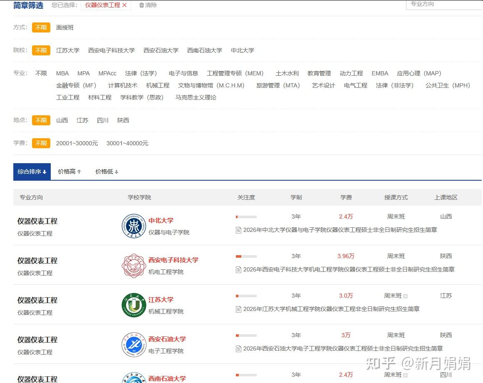483x383 pixels.
Task: Click document icon beside 西安电子科技大学 招生简章
Action: click(238, 270)
